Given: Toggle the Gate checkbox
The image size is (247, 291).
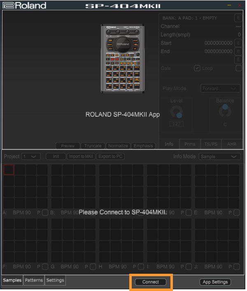Looking at the screenshot, I should click(x=197, y=68).
